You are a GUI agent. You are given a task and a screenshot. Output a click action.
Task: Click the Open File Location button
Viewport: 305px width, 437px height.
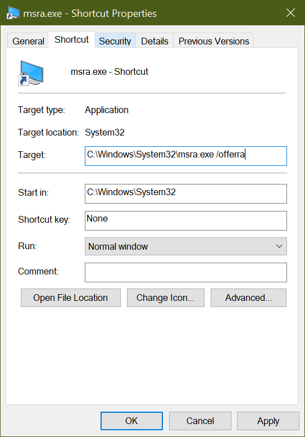click(x=71, y=298)
